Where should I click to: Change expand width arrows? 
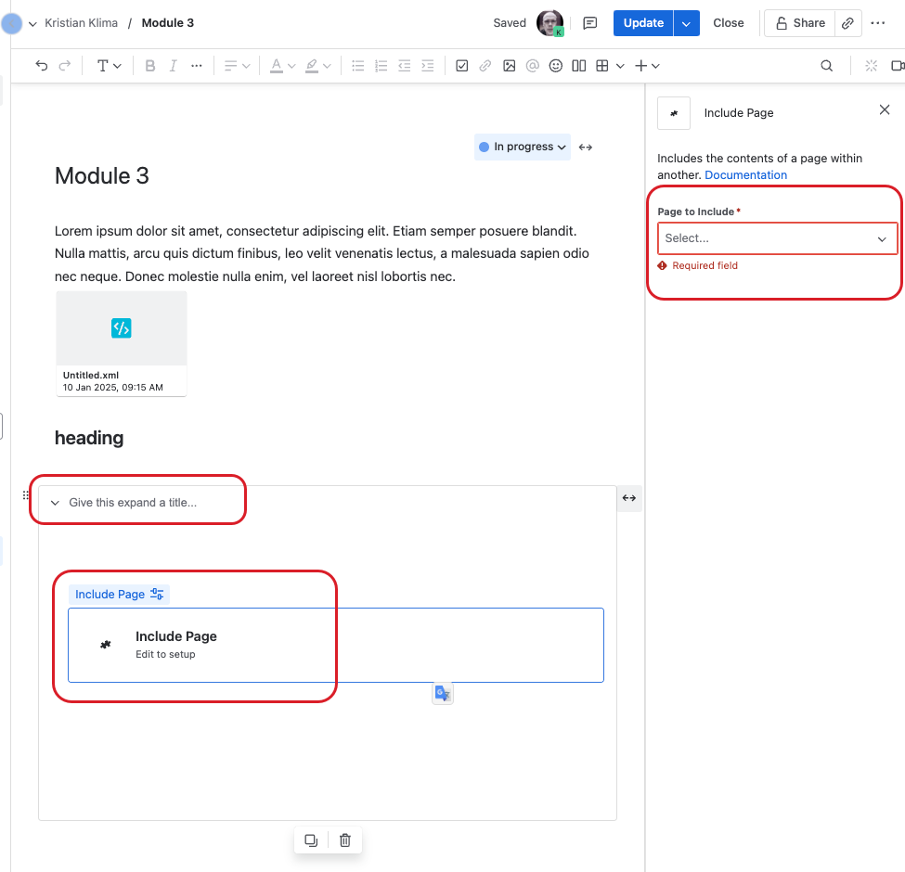pyautogui.click(x=629, y=498)
